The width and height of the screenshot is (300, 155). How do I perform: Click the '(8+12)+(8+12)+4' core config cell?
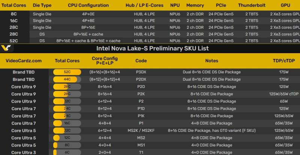pyautogui.click(x=105, y=79)
